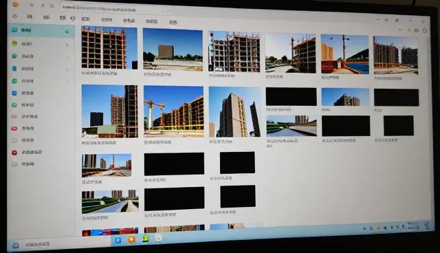Image resolution: width=440 pixels, height=253 pixels.
Task: Click the round icon left of taskbar search
Action: click(x=15, y=245)
